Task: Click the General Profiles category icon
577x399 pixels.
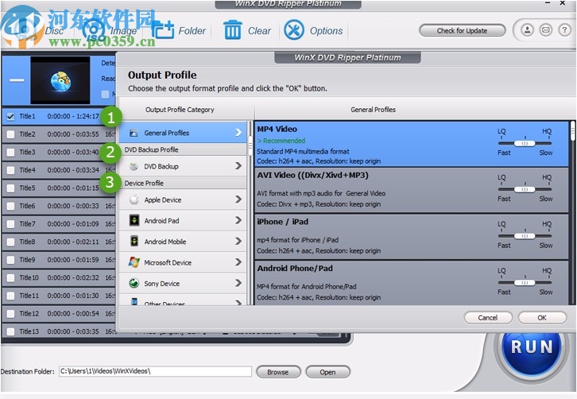Action: pyautogui.click(x=134, y=133)
